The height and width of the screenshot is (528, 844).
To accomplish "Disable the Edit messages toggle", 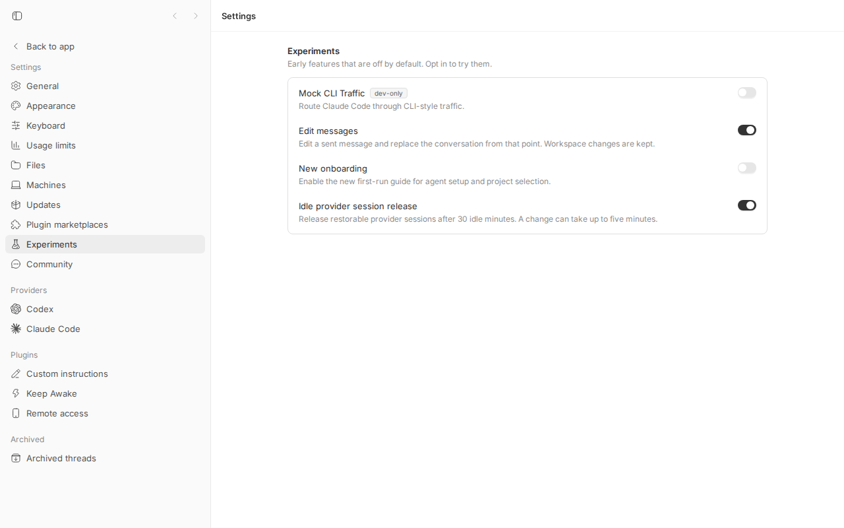I will 747,130.
